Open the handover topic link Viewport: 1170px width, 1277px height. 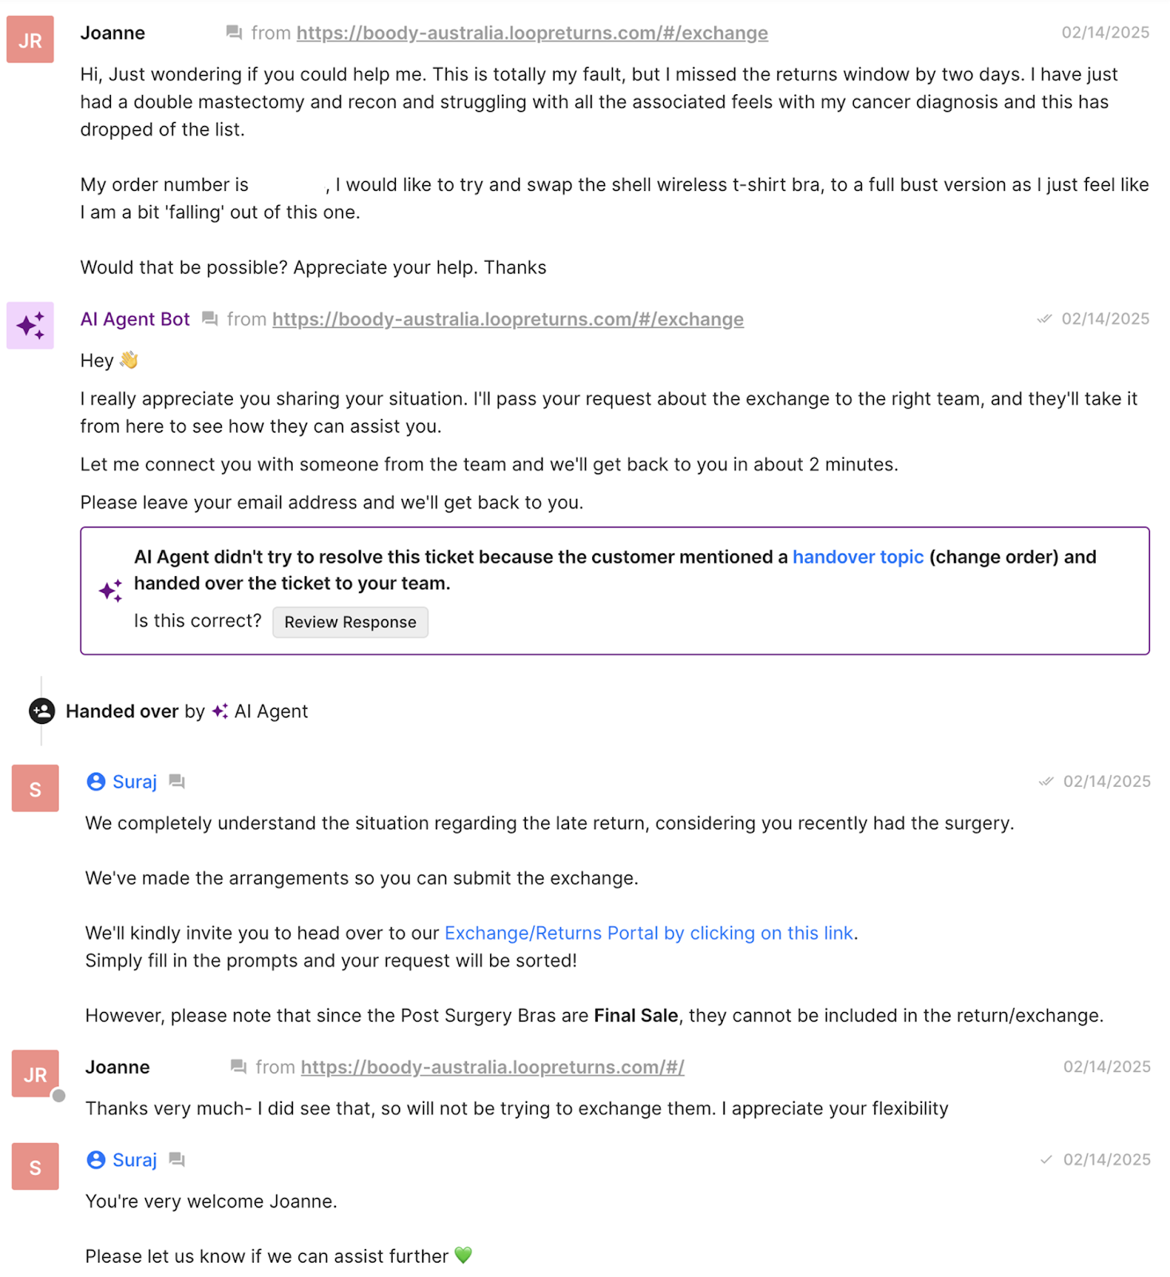click(x=858, y=556)
